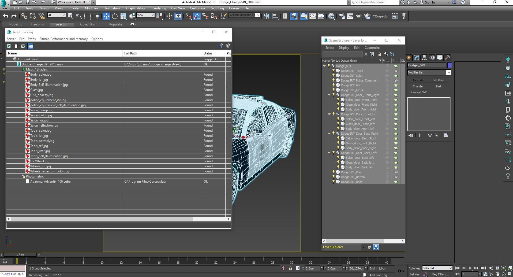Toggle the Auto Key animation mode
The image size is (513, 277).
click(414, 268)
